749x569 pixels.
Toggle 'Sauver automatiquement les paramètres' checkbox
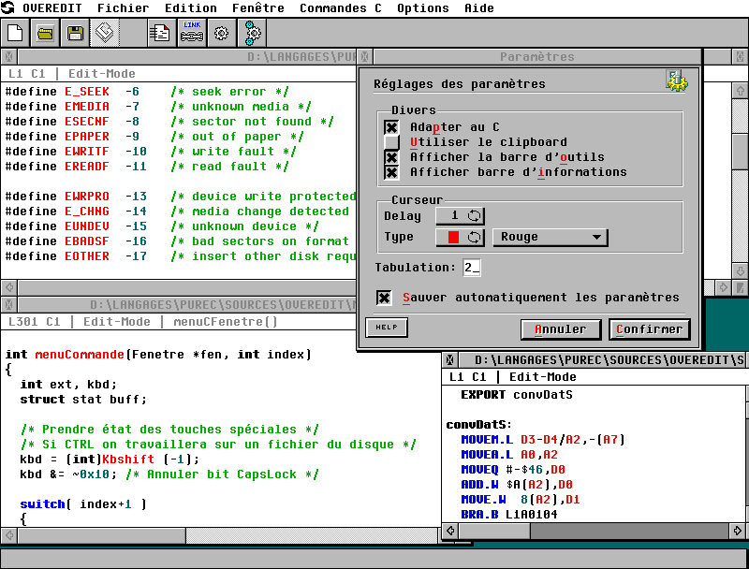[384, 298]
